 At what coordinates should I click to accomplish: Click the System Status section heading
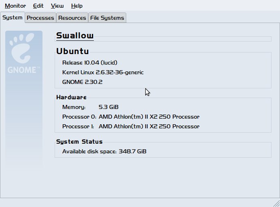pyautogui.click(x=79, y=142)
